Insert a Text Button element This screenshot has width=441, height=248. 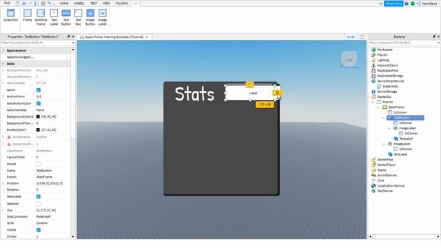66,17
